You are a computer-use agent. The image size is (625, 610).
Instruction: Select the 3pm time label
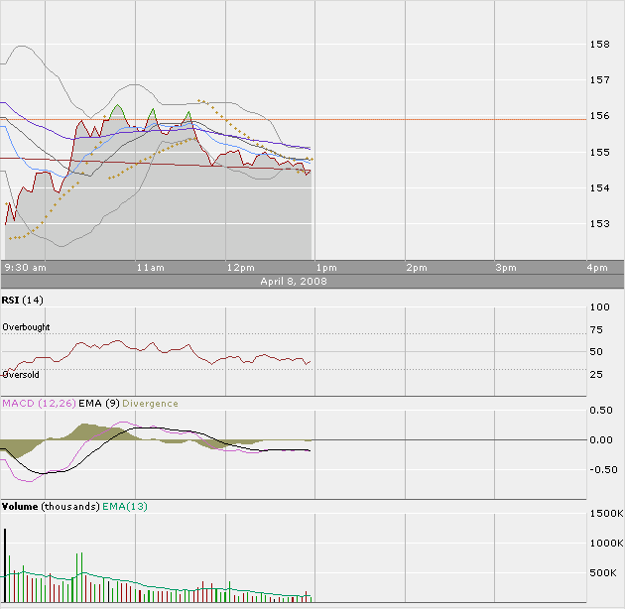(506, 268)
